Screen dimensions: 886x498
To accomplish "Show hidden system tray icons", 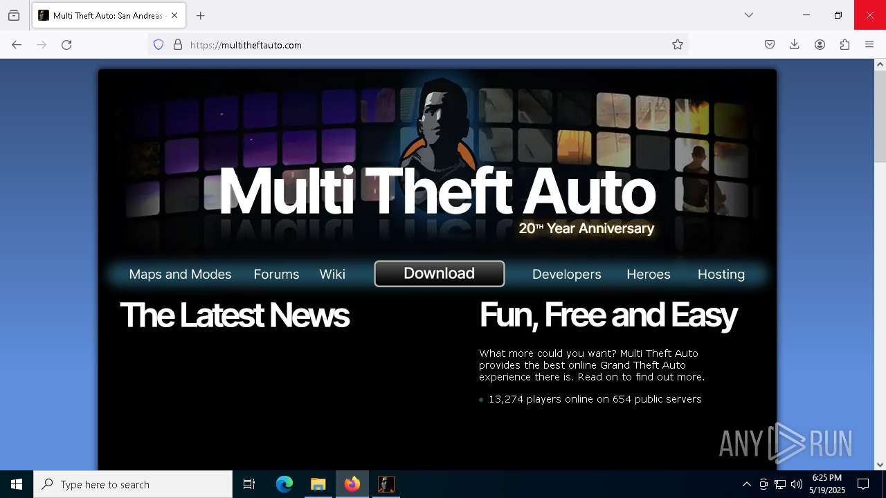I will (x=746, y=484).
